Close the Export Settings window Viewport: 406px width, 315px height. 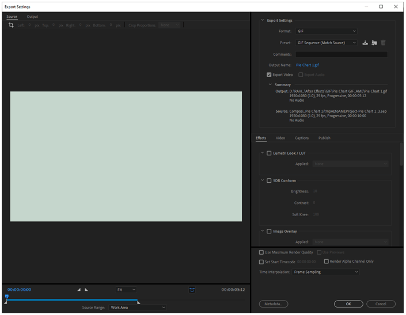396,7
